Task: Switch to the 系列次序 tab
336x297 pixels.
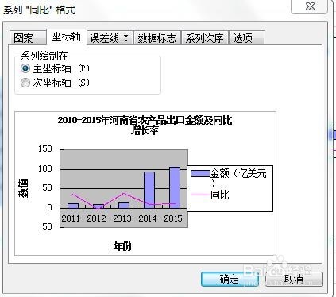Action: pyautogui.click(x=204, y=38)
